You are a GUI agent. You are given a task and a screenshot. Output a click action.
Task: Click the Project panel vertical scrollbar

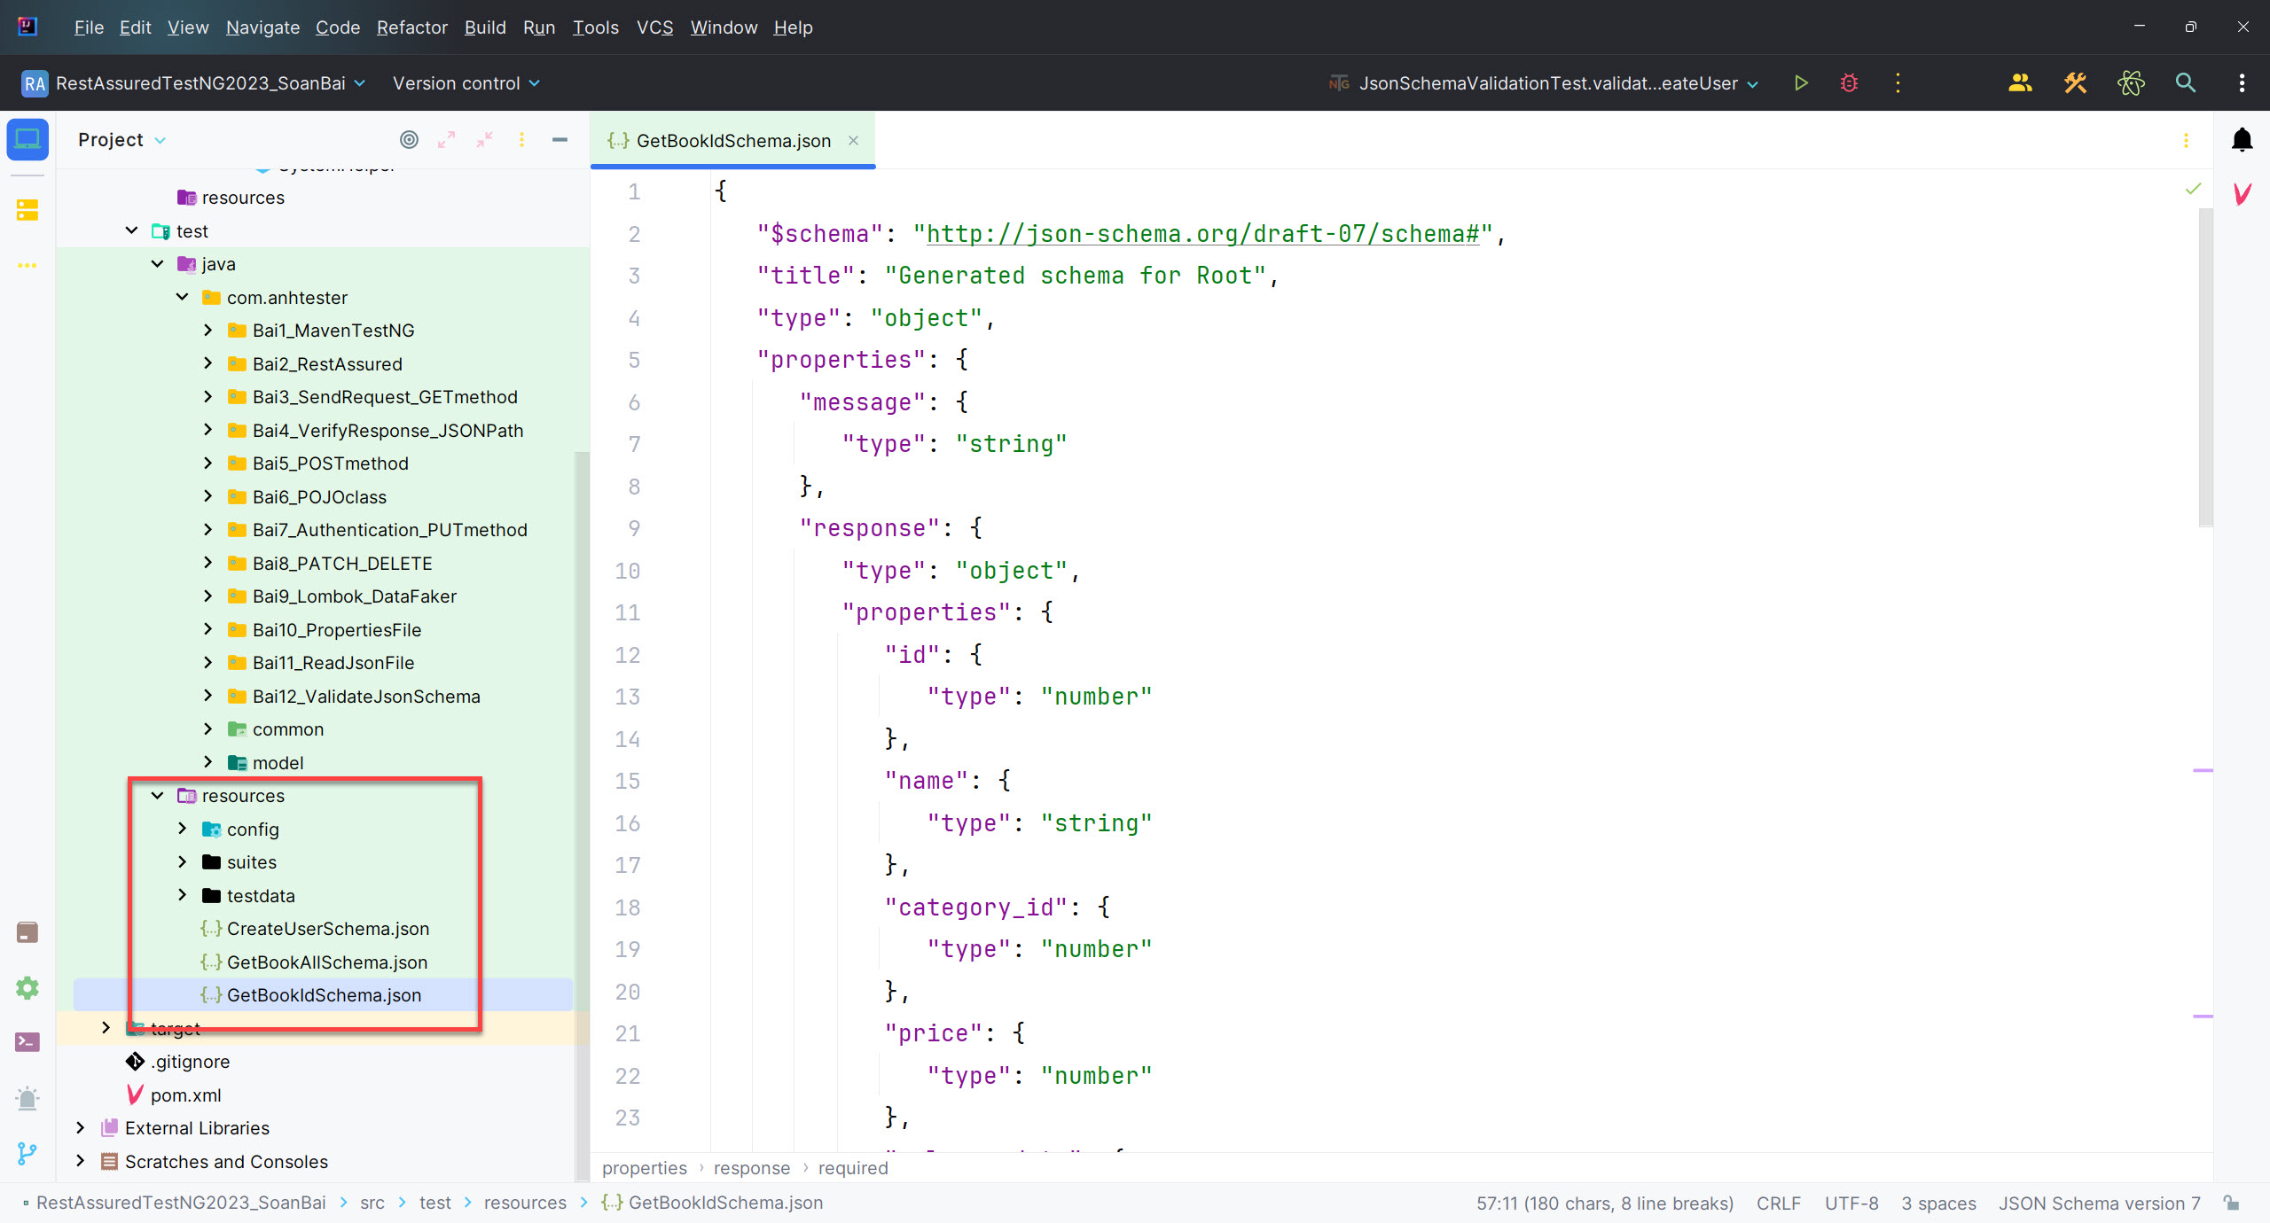pos(582,815)
